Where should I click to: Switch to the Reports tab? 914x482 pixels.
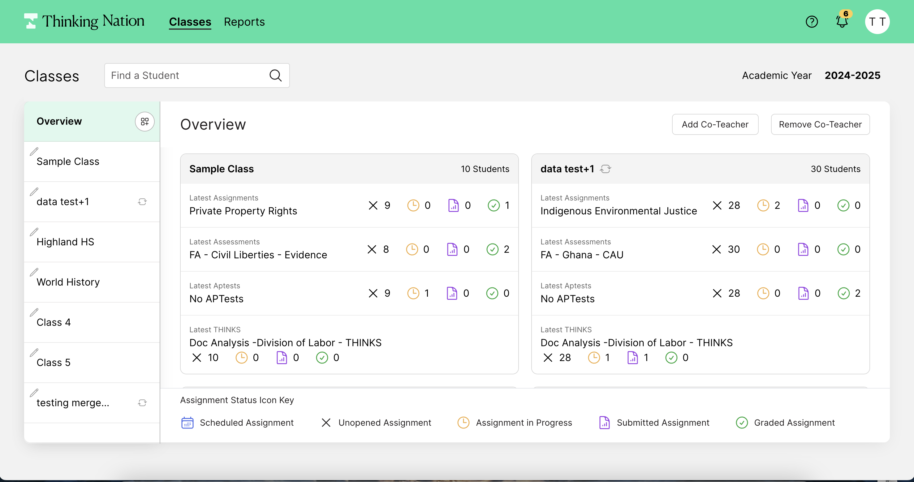(x=244, y=22)
